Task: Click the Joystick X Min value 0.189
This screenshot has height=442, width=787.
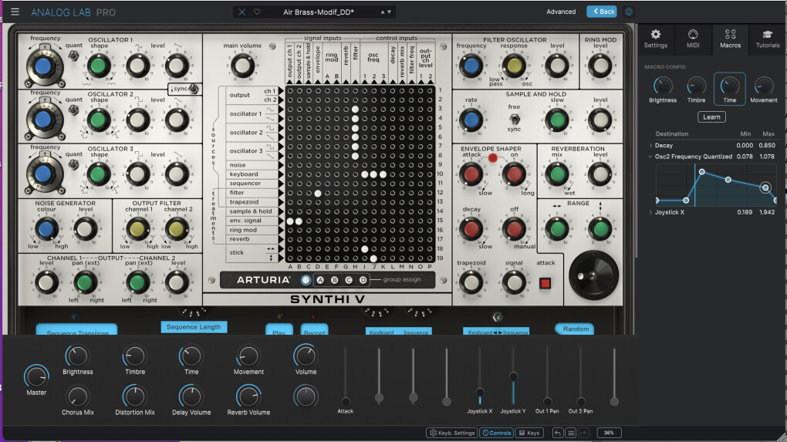Action: click(745, 212)
